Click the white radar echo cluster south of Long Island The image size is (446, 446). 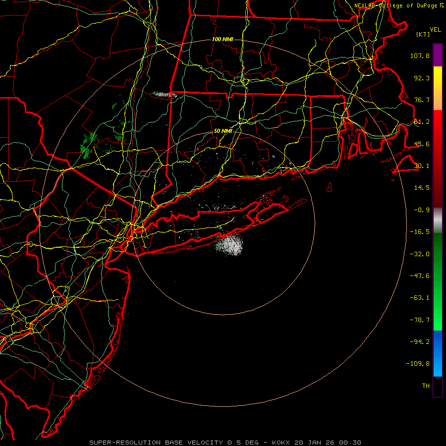tap(229, 245)
